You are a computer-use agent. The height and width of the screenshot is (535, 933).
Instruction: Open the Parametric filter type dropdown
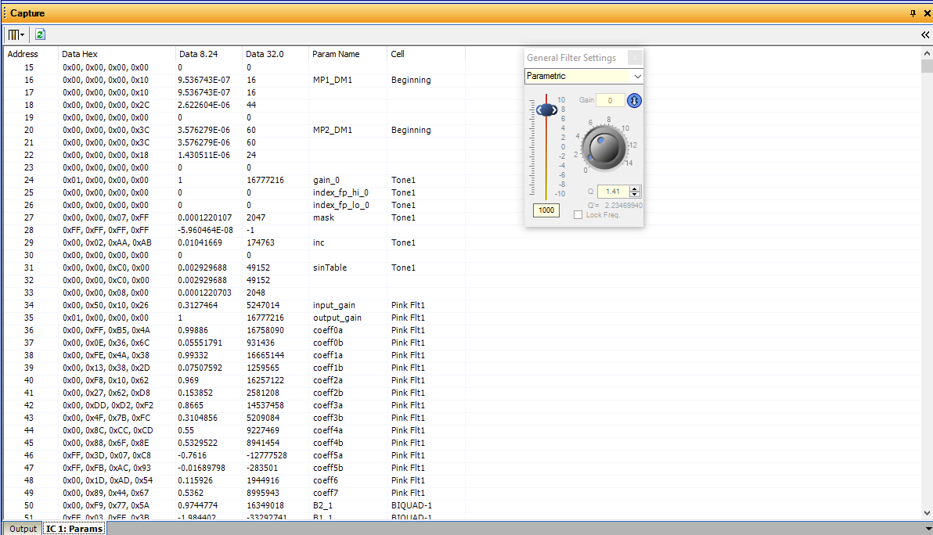pos(637,76)
